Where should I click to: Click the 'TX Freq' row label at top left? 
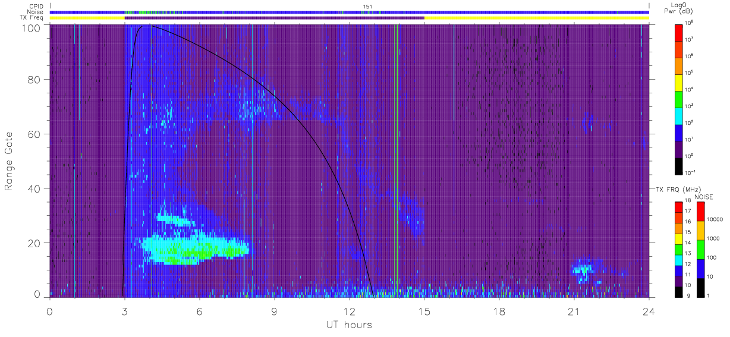33,18
